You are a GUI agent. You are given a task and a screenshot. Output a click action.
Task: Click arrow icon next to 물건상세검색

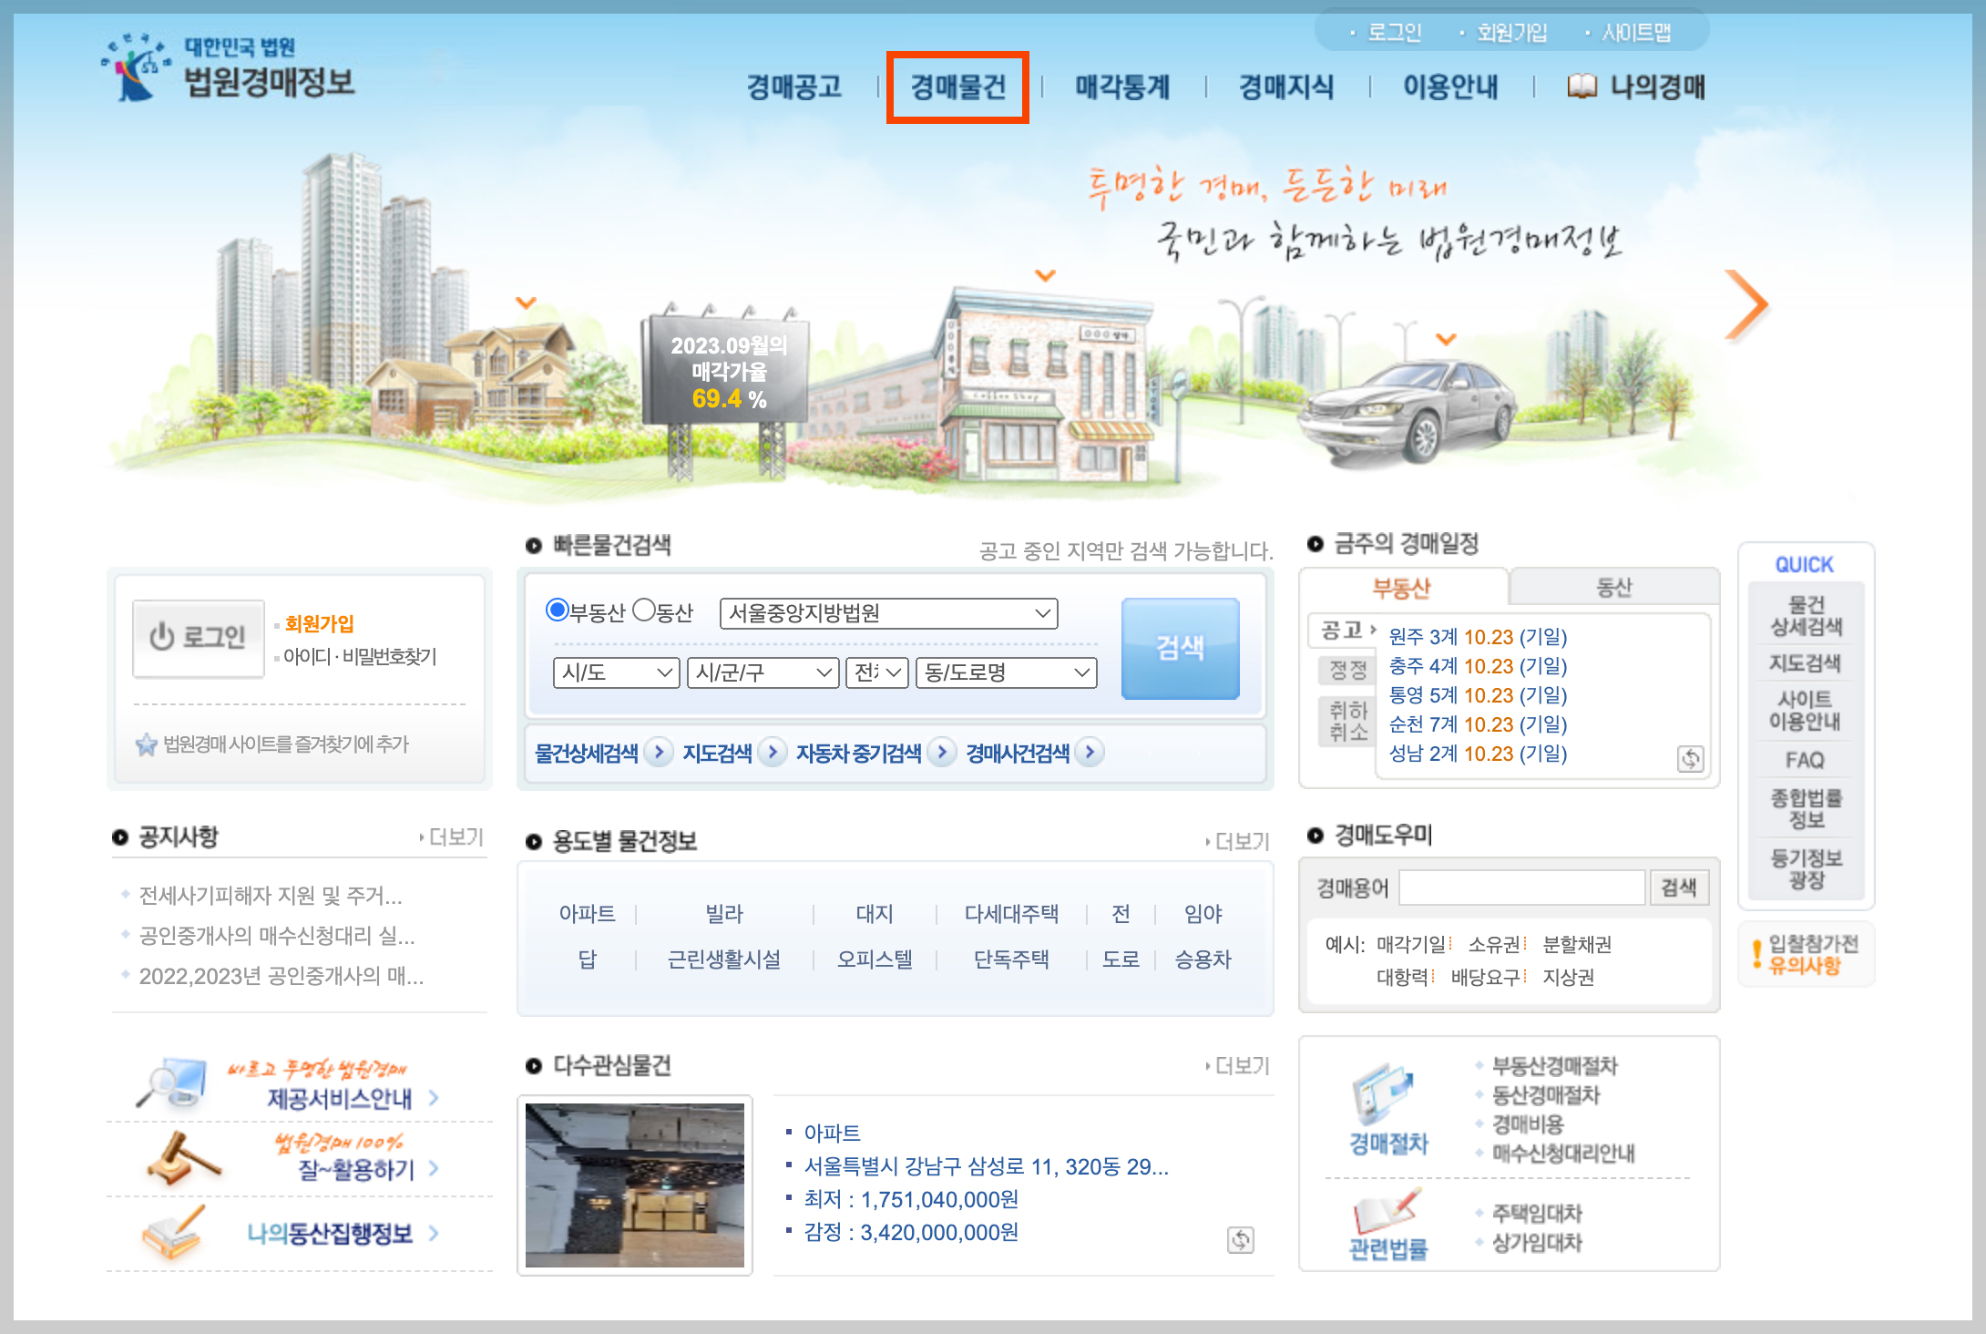click(x=659, y=753)
